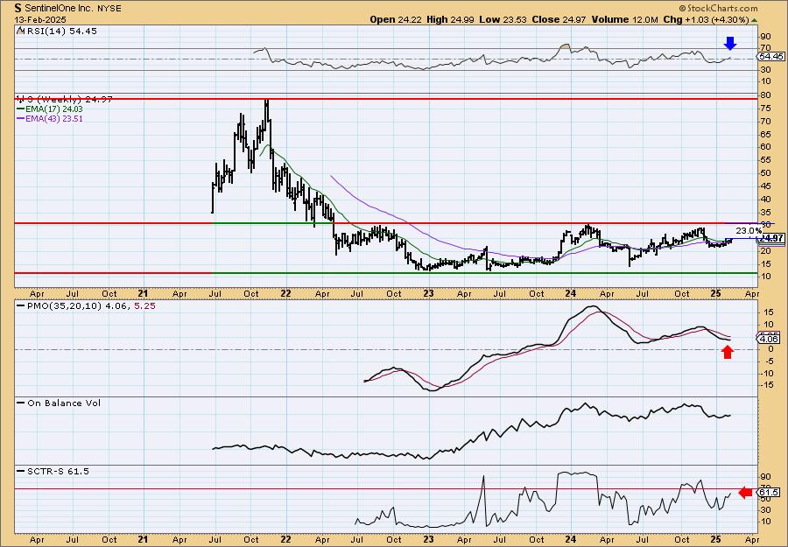This screenshot has width=788, height=547.
Task: Click the 54.45 RSI axis value tag
Action: click(771, 57)
